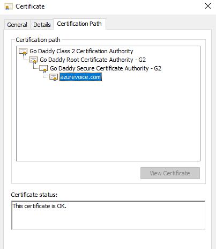Click the View Certificate button

(170, 173)
